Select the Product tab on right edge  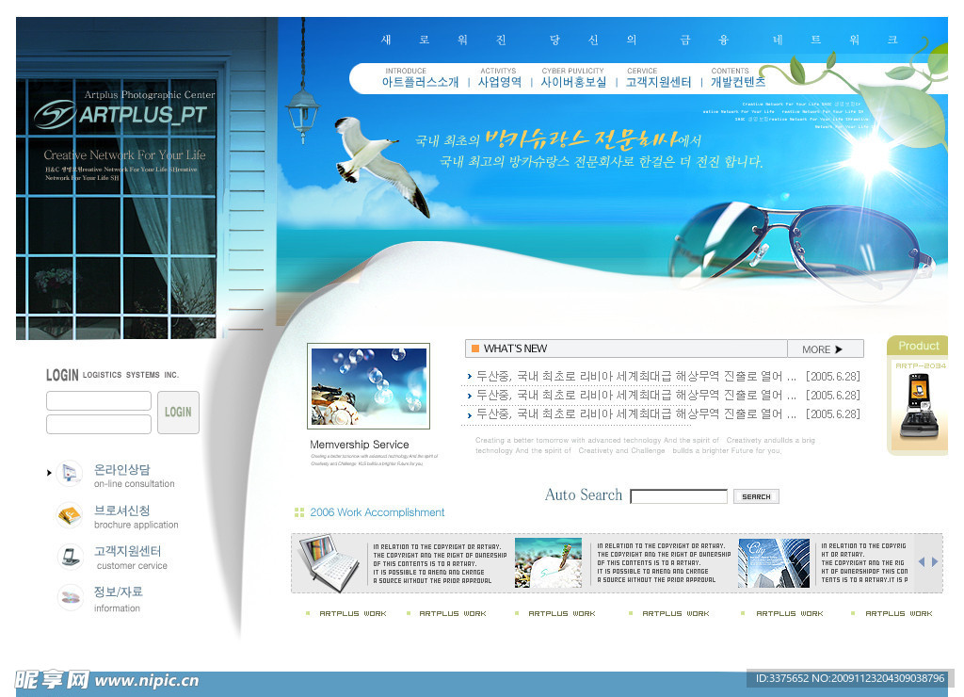pyautogui.click(x=918, y=346)
